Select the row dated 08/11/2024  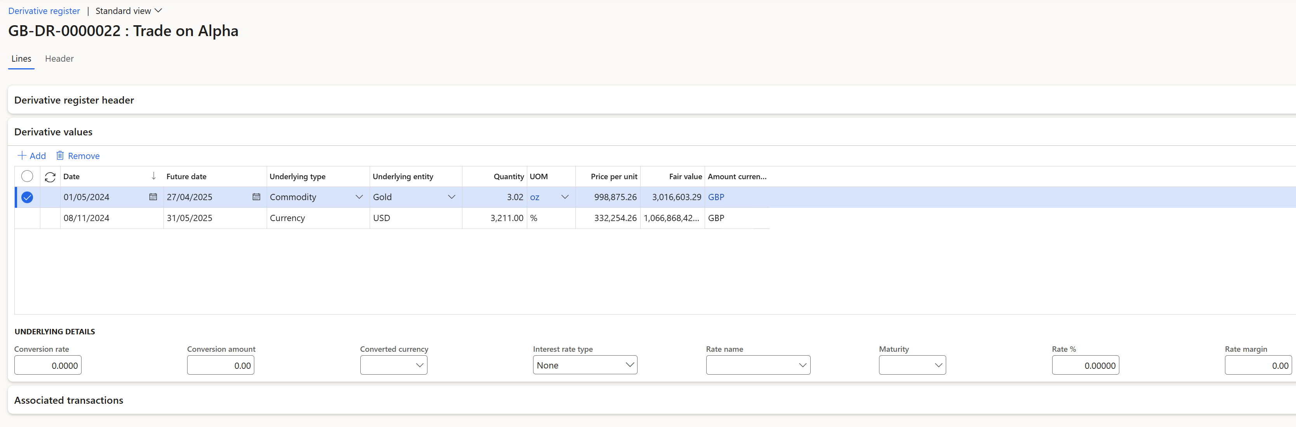27,218
